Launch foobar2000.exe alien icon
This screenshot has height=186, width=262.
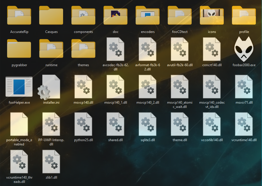[244, 49]
